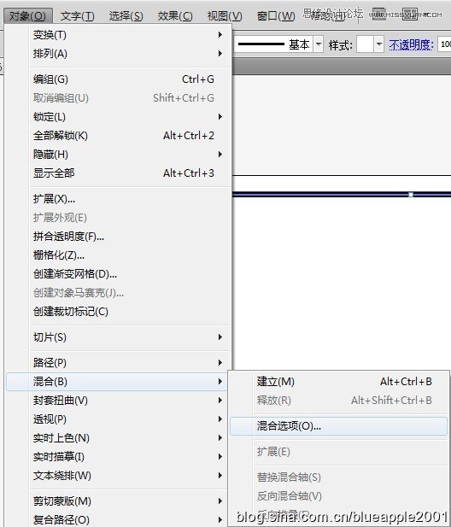Open the 不透明度 opacity panel link

[x=411, y=44]
